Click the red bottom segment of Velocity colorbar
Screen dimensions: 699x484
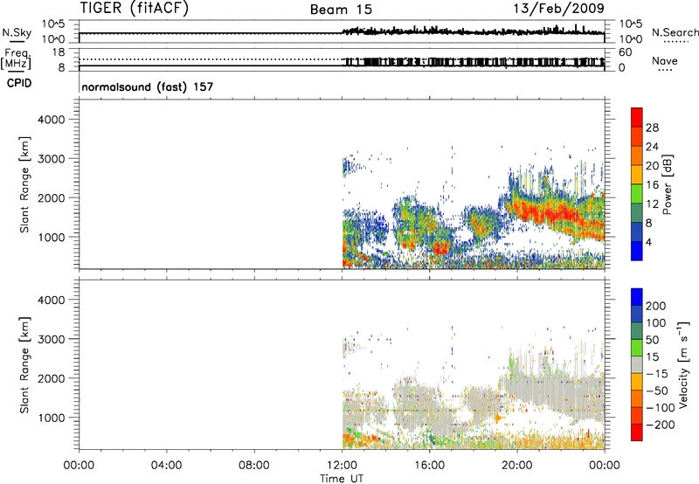tap(637, 432)
